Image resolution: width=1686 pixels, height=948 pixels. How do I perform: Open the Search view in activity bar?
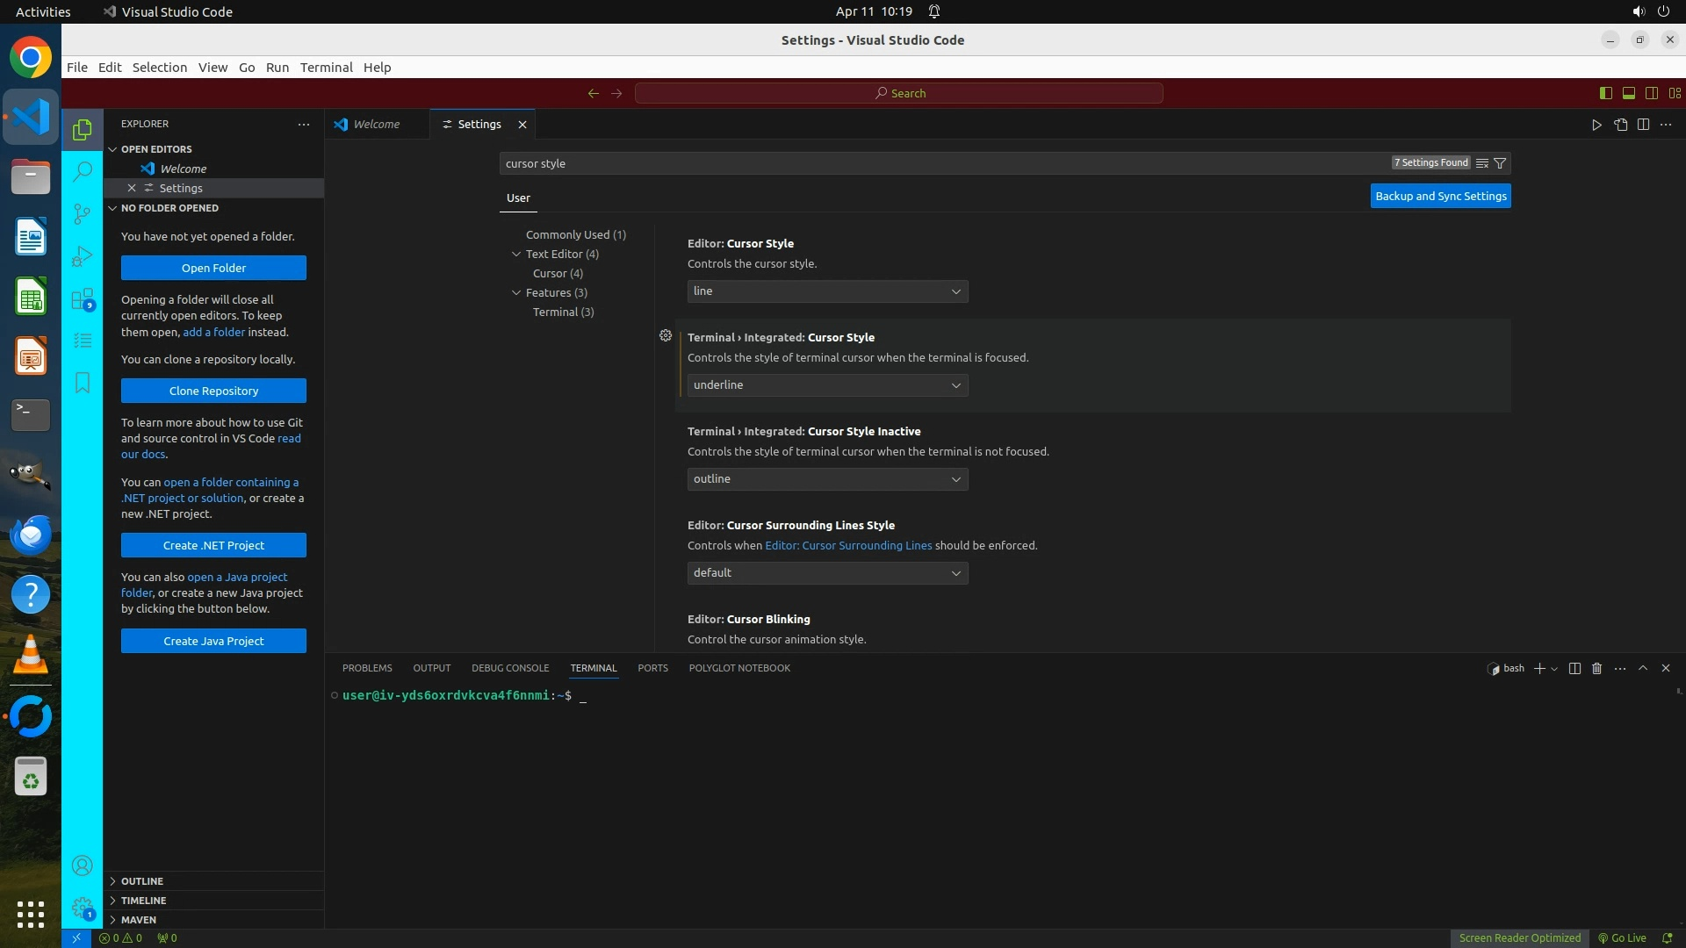[x=83, y=171]
